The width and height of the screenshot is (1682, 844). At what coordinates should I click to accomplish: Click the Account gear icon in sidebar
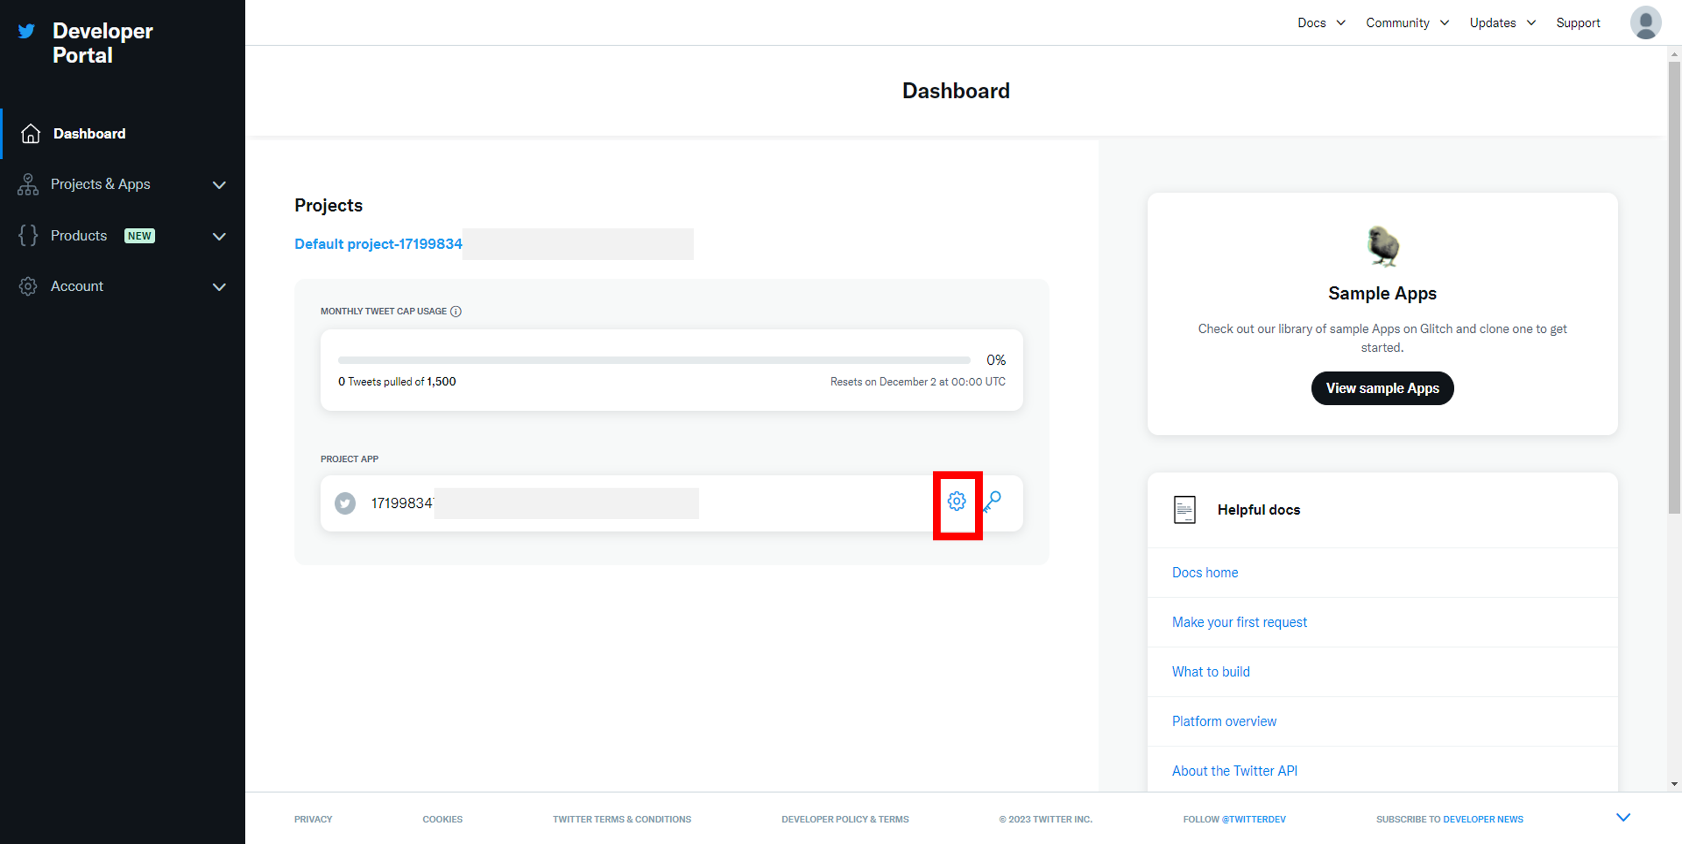28,286
